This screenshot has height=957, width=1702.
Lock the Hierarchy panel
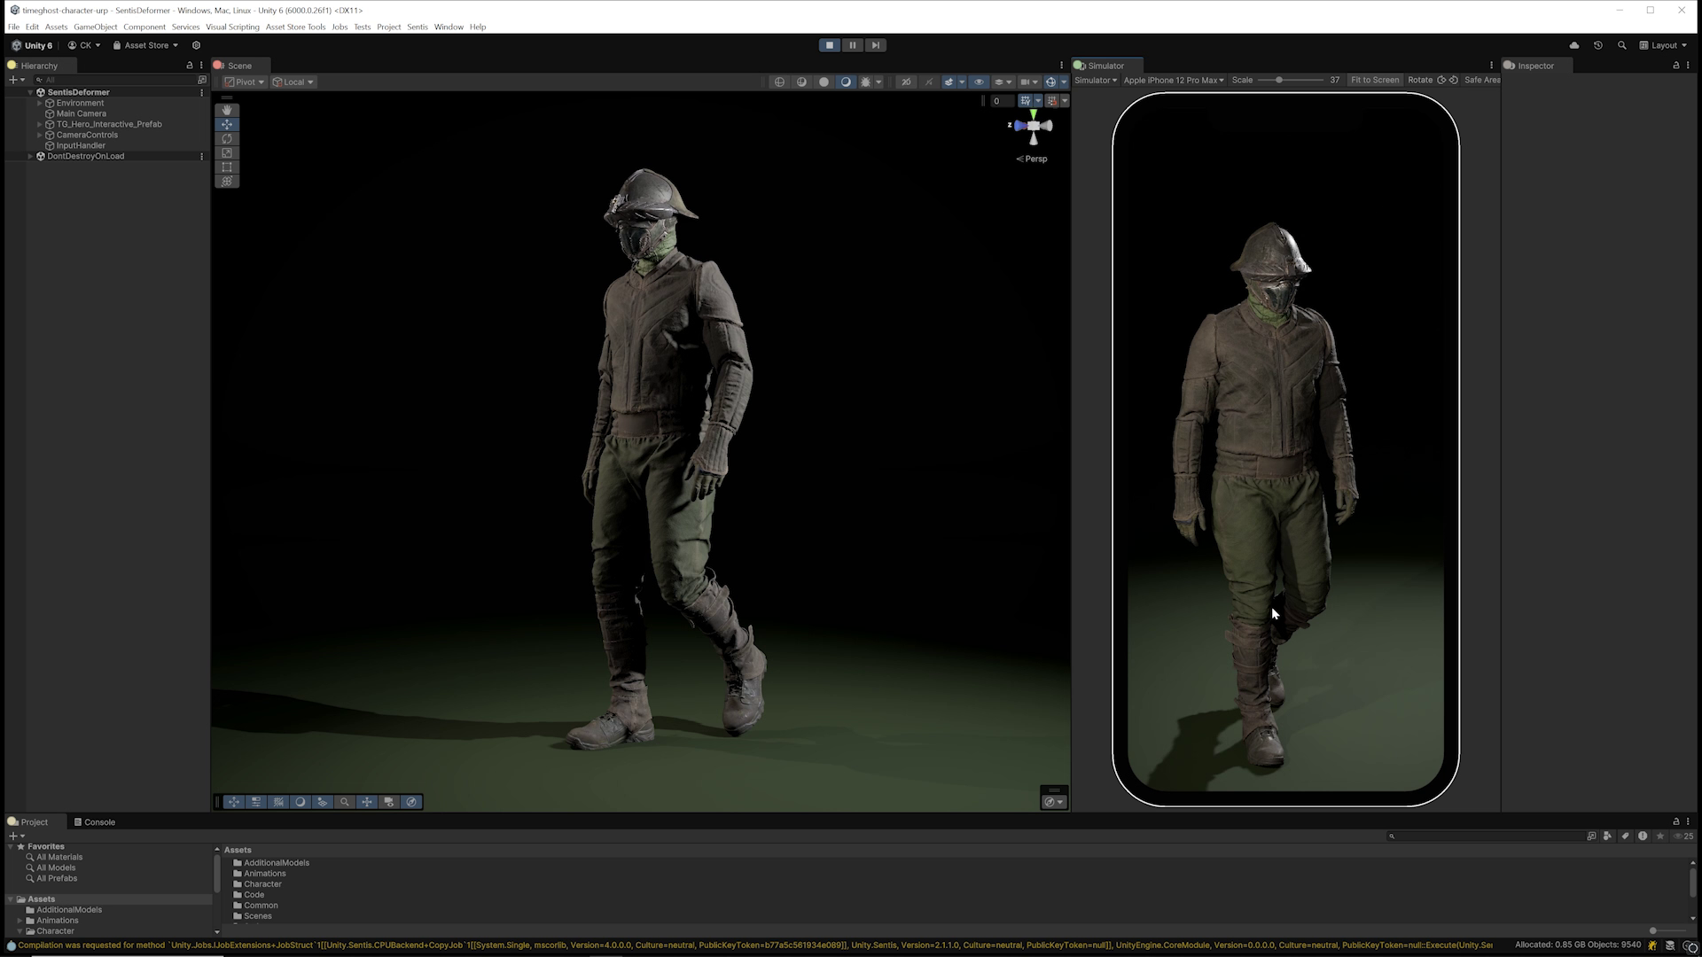click(x=189, y=66)
